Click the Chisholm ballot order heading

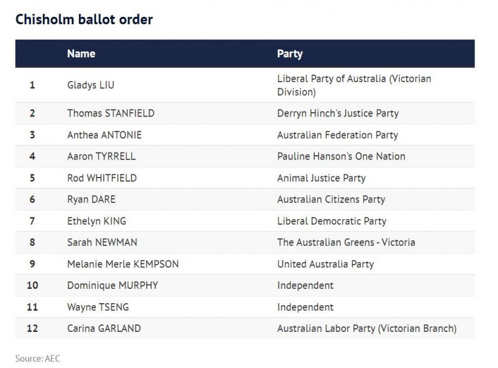tap(84, 19)
